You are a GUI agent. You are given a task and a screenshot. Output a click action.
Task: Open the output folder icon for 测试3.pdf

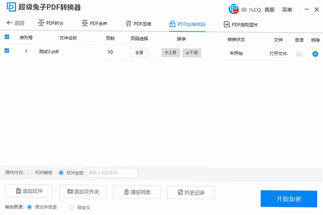299,54
